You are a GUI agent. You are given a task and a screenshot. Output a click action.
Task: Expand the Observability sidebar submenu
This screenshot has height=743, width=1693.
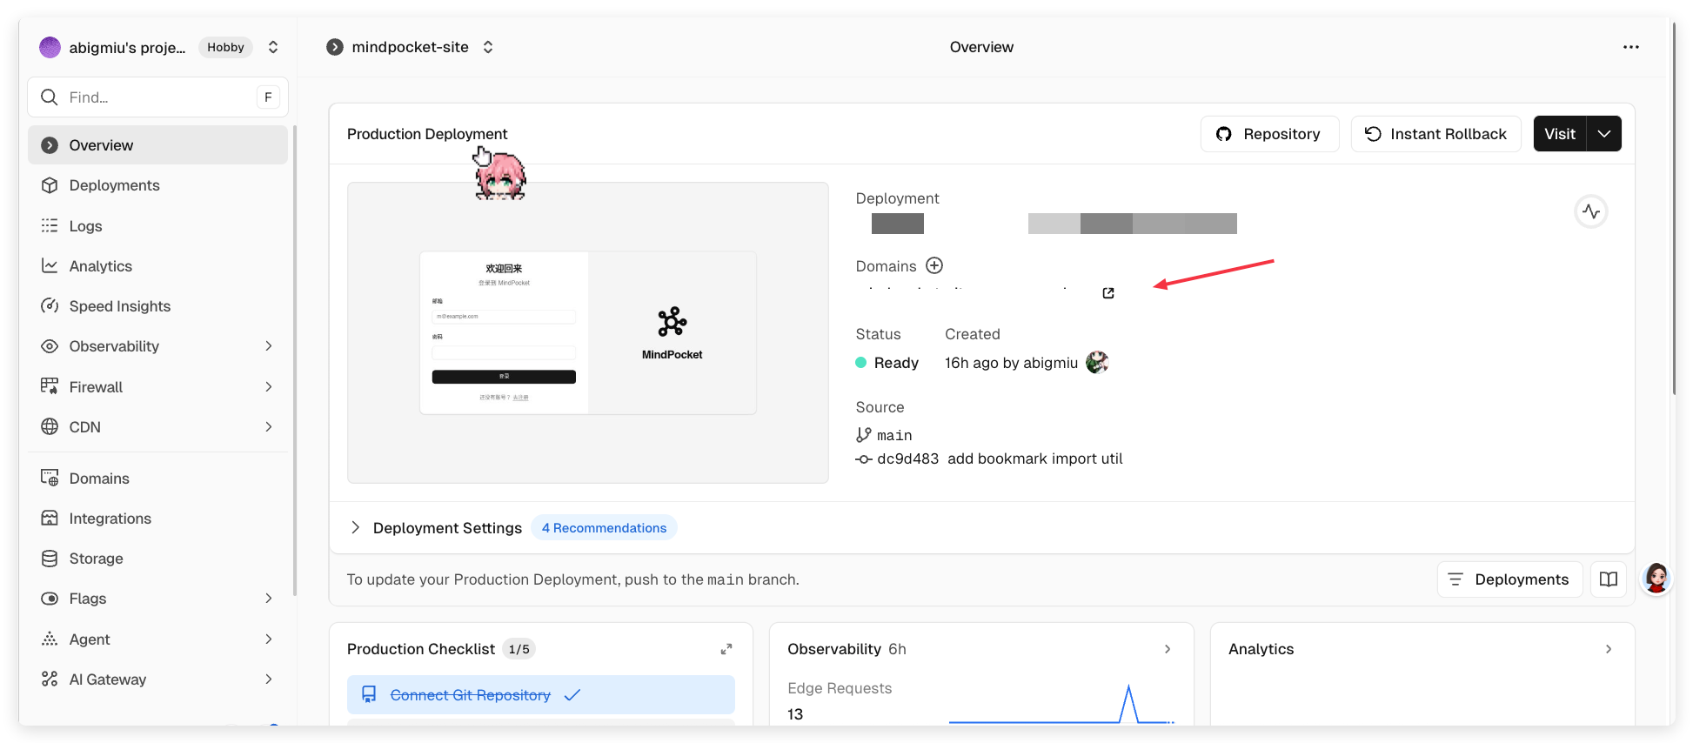pyautogui.click(x=268, y=346)
